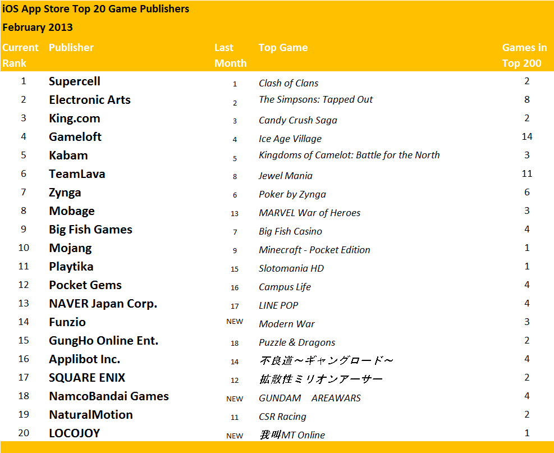Select publisher name 'TeamLava'
Image resolution: width=554 pixels, height=453 pixels.
point(77,174)
